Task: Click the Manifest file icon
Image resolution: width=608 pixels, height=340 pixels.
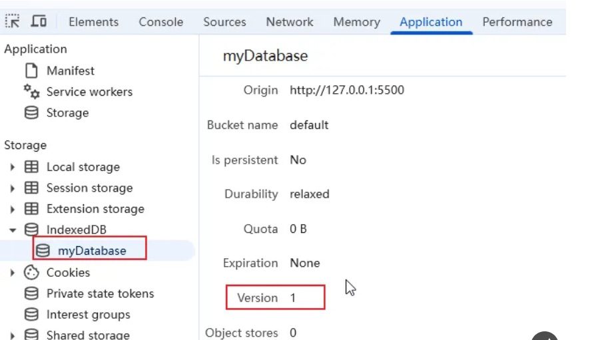Action: pos(31,71)
